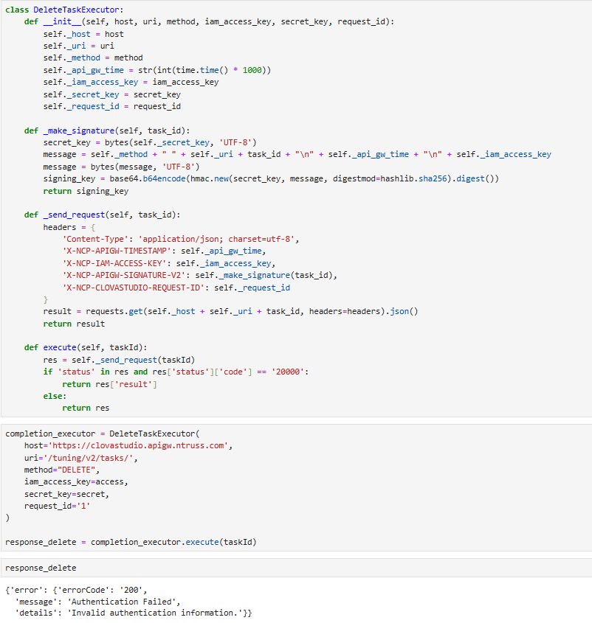Click the request_id='1' argument line

58,506
